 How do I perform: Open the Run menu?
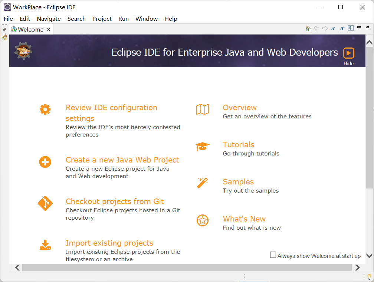point(124,19)
